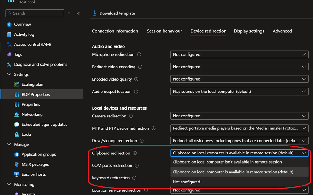This screenshot has height=195, width=313.
Task: Switch to the Display settings tab
Action: point(249,31)
